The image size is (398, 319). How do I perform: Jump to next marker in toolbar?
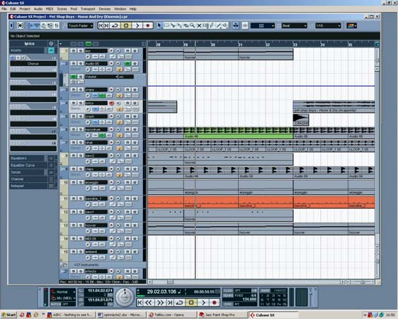click(107, 26)
